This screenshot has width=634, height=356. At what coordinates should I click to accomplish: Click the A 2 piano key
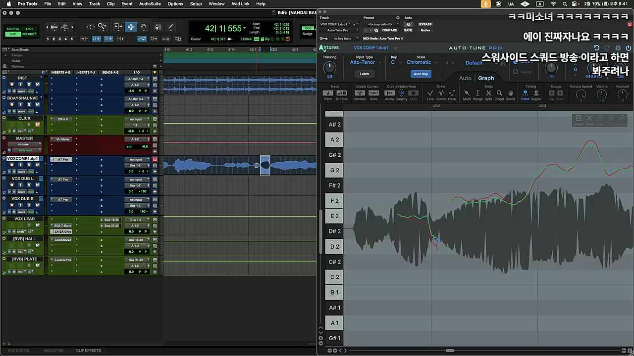tap(335, 139)
